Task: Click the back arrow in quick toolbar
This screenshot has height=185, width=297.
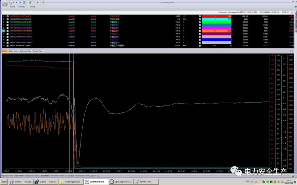Action: coord(17,2)
